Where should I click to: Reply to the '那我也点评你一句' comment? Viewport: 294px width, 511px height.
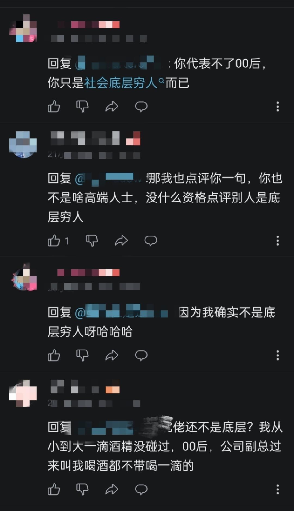pyautogui.click(x=151, y=241)
